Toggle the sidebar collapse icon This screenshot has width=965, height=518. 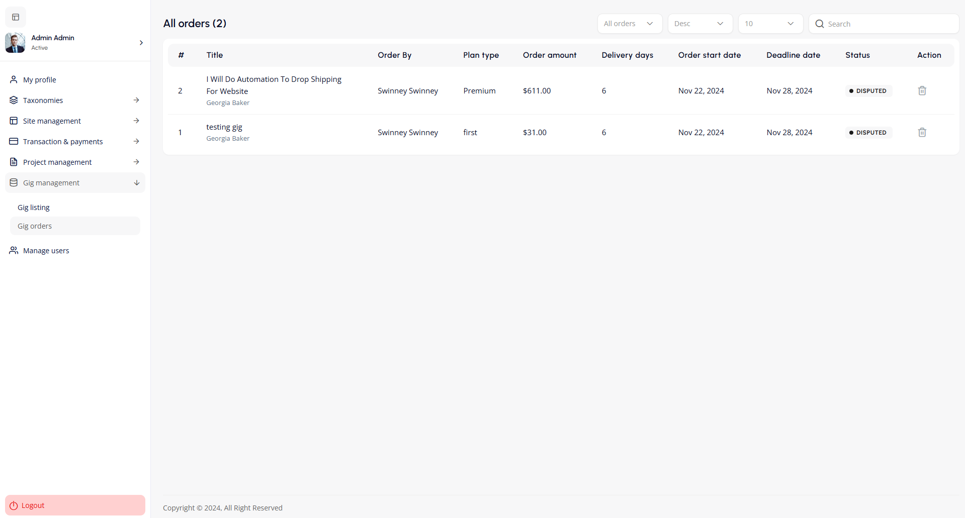click(16, 17)
